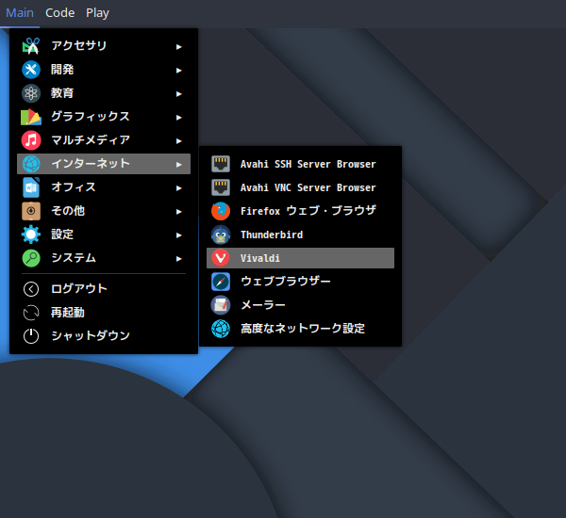
Task: Open the メーラー entry
Action: coord(300,305)
